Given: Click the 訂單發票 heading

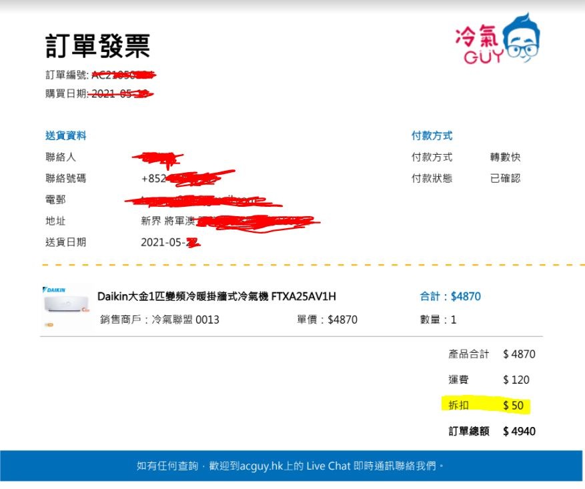Looking at the screenshot, I should pos(98,46).
